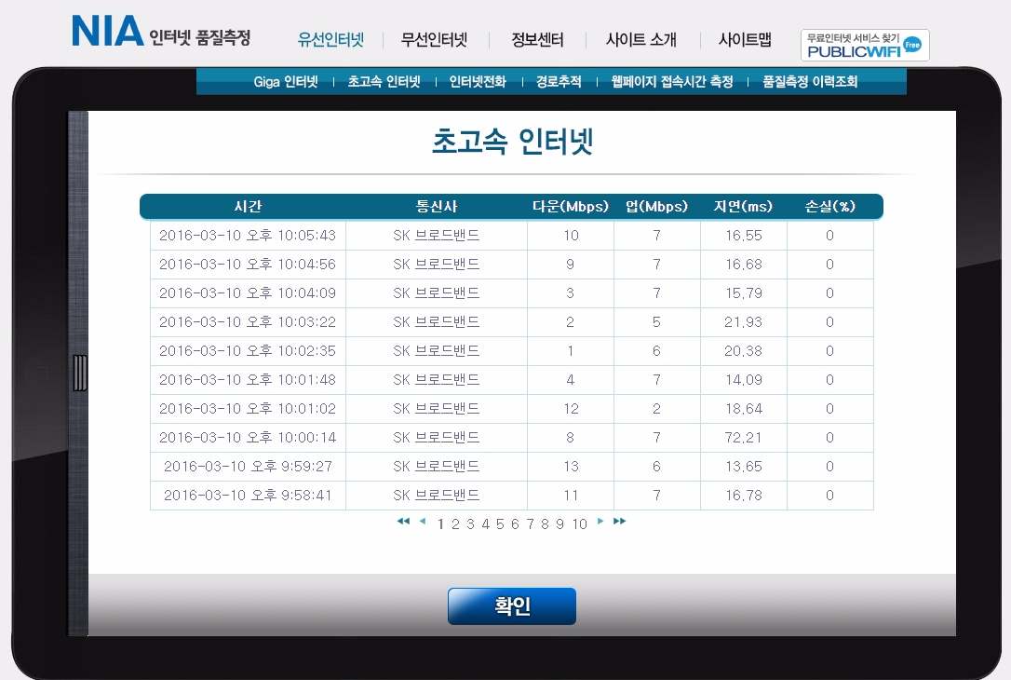Select the 오후 10:04:09 timestamp cell

click(248, 293)
